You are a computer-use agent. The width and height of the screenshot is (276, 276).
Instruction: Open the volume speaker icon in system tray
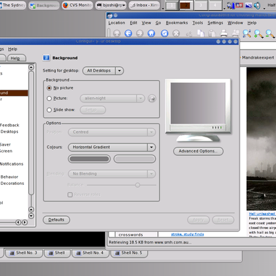[x=257, y=6]
